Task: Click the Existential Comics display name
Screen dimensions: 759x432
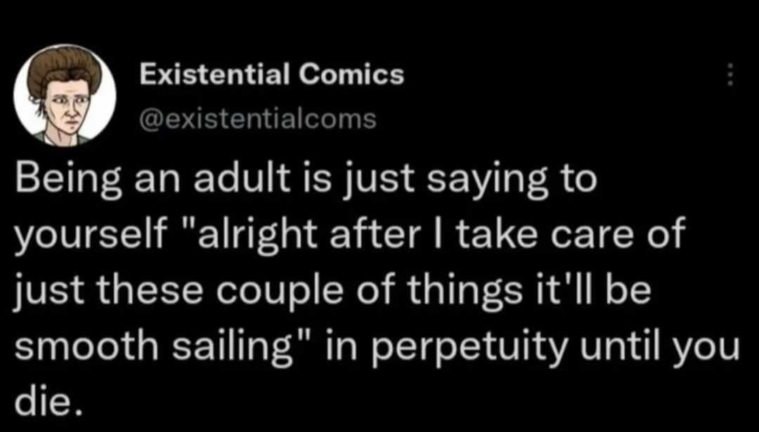Action: tap(273, 74)
